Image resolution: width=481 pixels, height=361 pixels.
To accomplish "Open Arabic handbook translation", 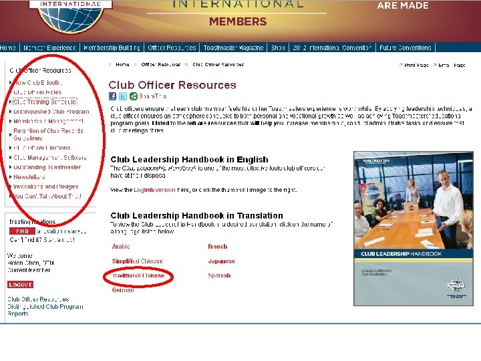I will click(x=121, y=247).
